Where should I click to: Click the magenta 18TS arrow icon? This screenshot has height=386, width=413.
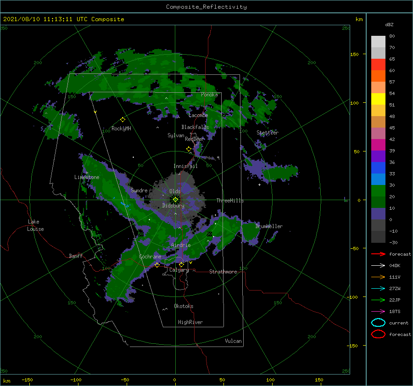(378, 312)
